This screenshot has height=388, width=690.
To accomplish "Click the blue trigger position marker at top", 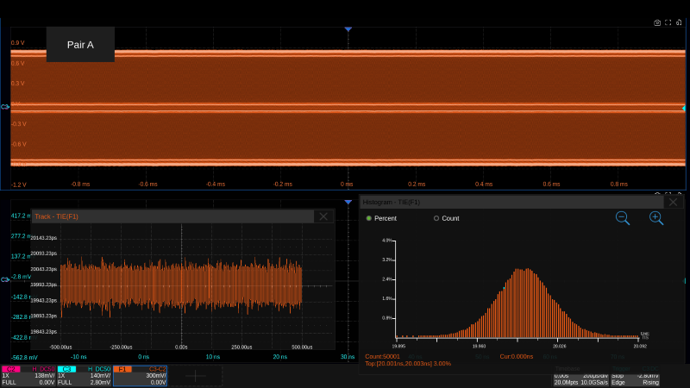I will pyautogui.click(x=348, y=29).
